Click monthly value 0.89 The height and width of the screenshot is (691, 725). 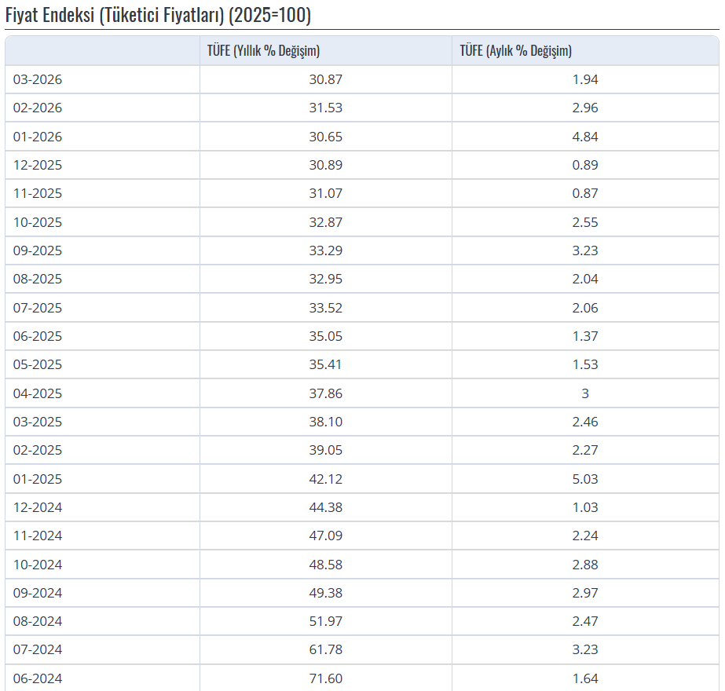(x=585, y=165)
